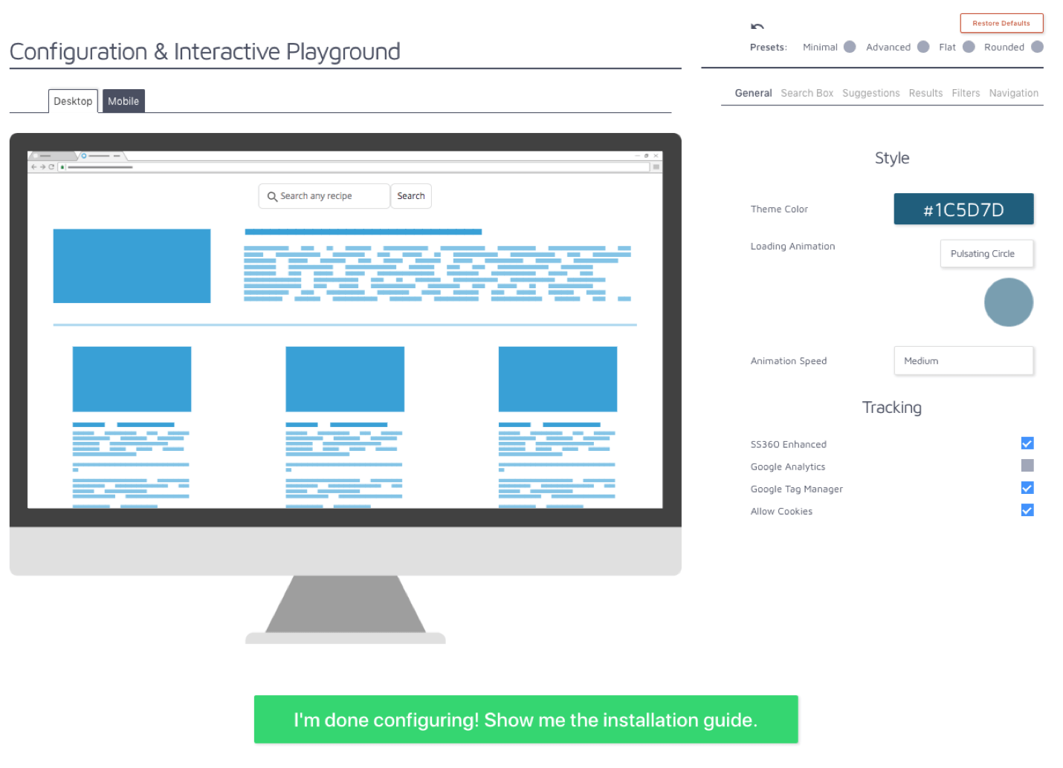Disable SS360 Enhanced tracking
The width and height of the screenshot is (1063, 768).
(1027, 443)
